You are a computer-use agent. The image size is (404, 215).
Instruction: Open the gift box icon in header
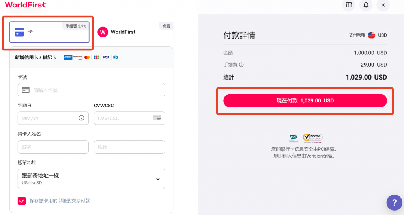(x=349, y=5)
